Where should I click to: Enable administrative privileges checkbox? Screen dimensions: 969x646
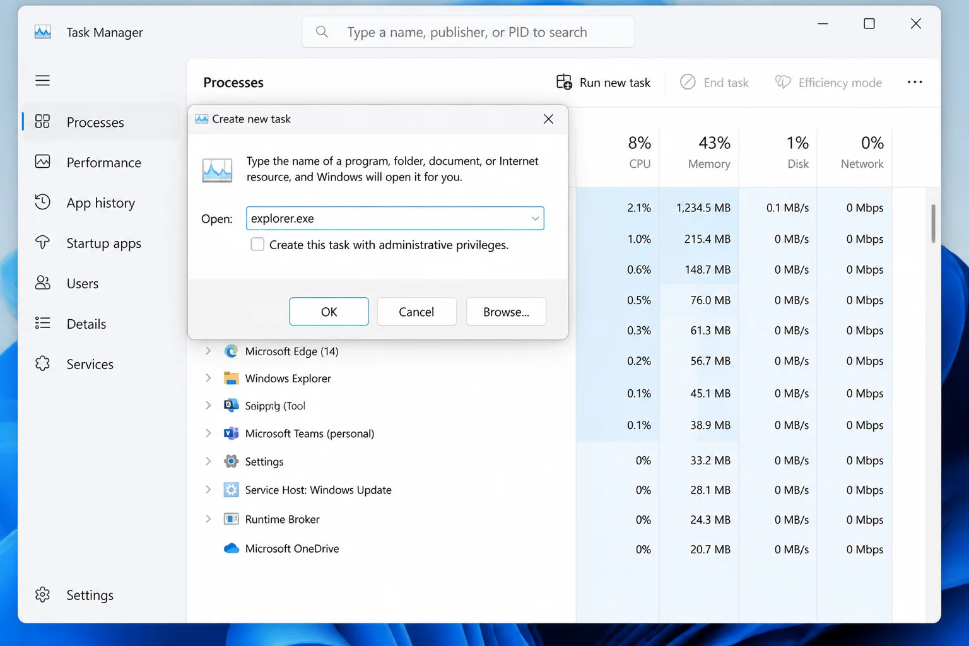(257, 244)
